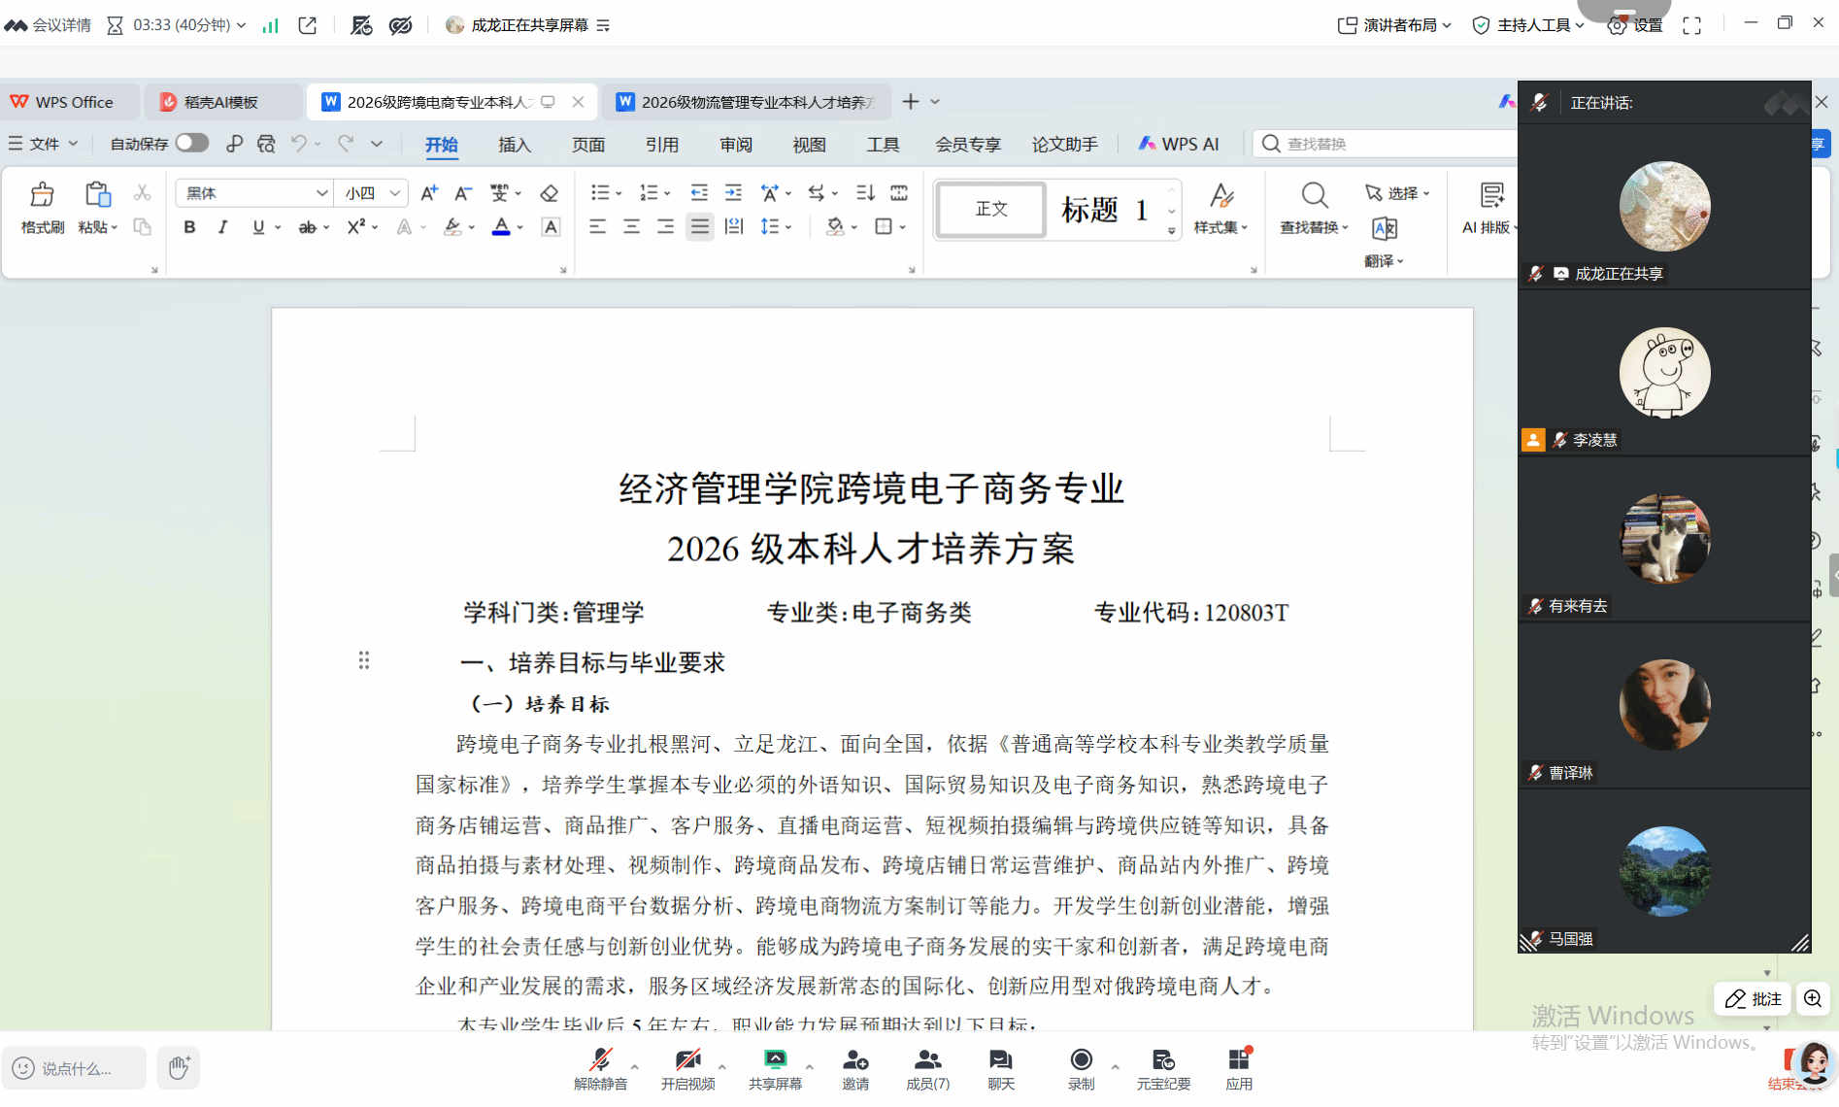The width and height of the screenshot is (1839, 1107).
Task: Open the Find and Replace (查找替换) magnifier
Action: [1315, 195]
